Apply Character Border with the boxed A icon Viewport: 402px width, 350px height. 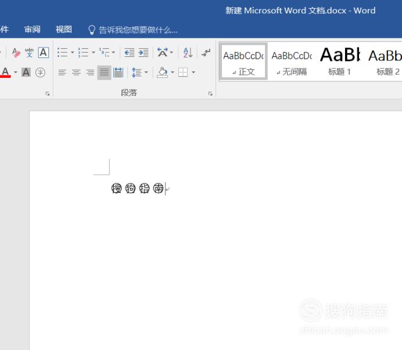pos(44,52)
